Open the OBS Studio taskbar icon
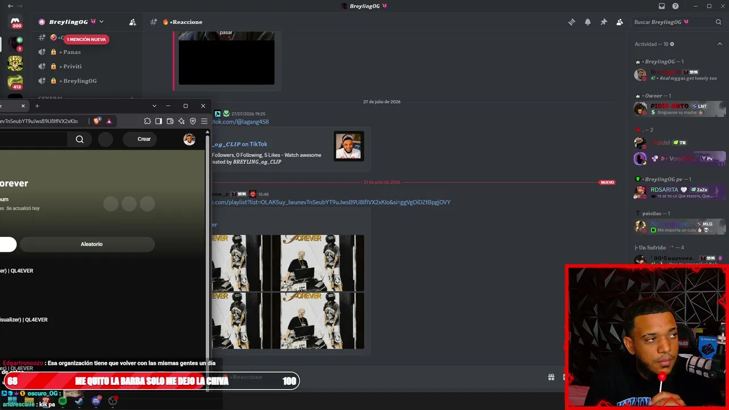Viewport: 729px width, 410px height. (x=113, y=401)
